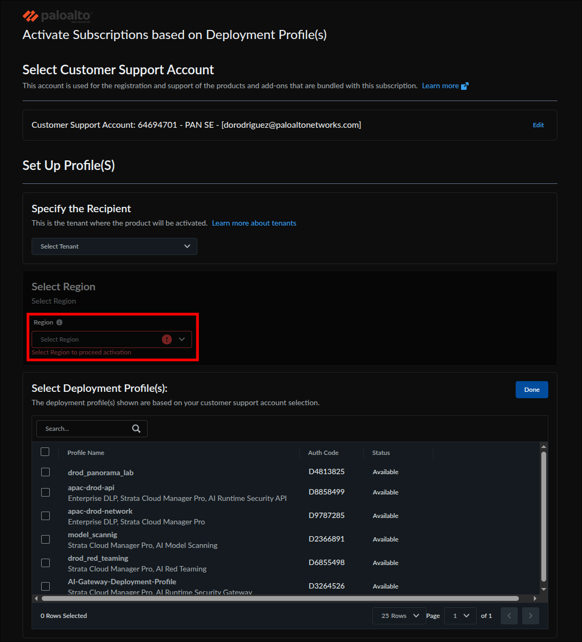The width and height of the screenshot is (582, 642).
Task: Click the horizontal table scrollbar
Action: tap(280, 598)
